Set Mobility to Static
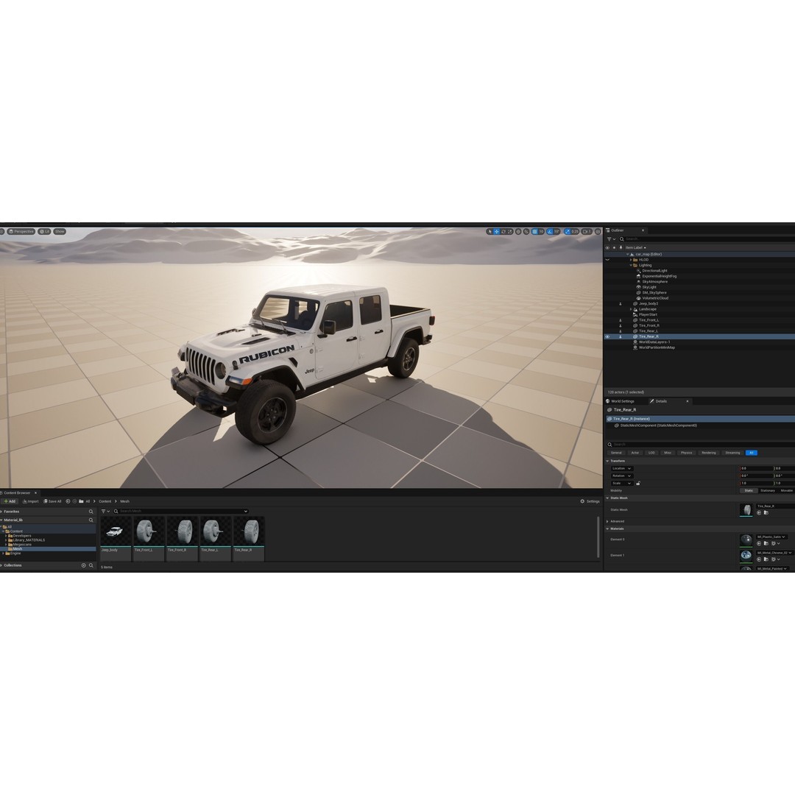The height and width of the screenshot is (795, 795). pos(749,491)
